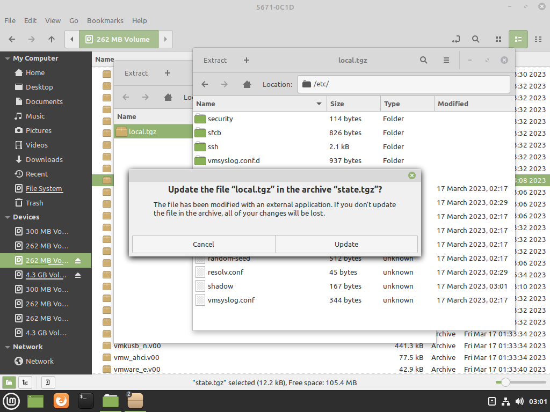Click the 262 MB Volume path button
Viewport: 550px width, 412px height.
point(119,39)
